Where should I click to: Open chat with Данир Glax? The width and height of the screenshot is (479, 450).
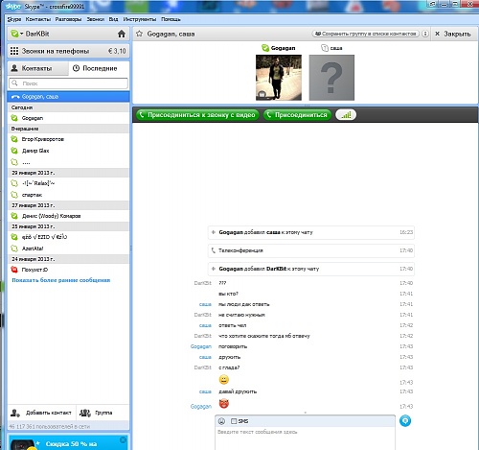[x=68, y=151]
